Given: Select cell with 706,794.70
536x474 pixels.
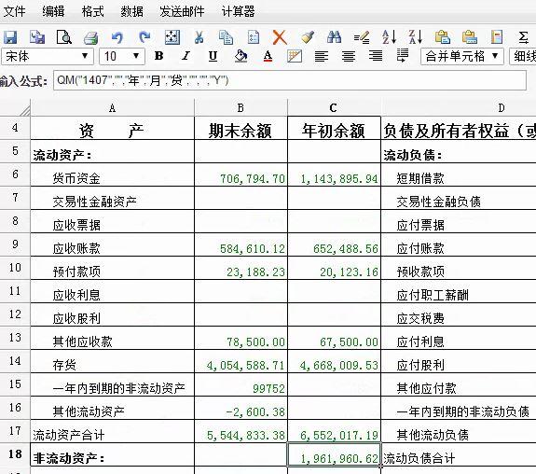Looking at the screenshot, I should (x=241, y=174).
